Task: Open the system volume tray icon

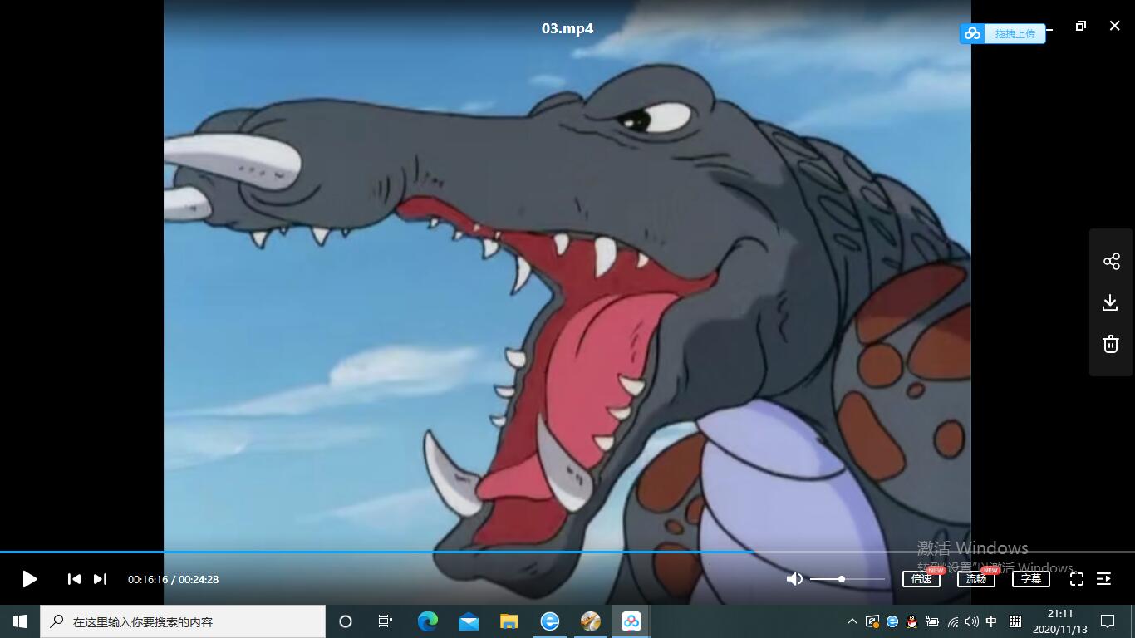Action: (972, 621)
